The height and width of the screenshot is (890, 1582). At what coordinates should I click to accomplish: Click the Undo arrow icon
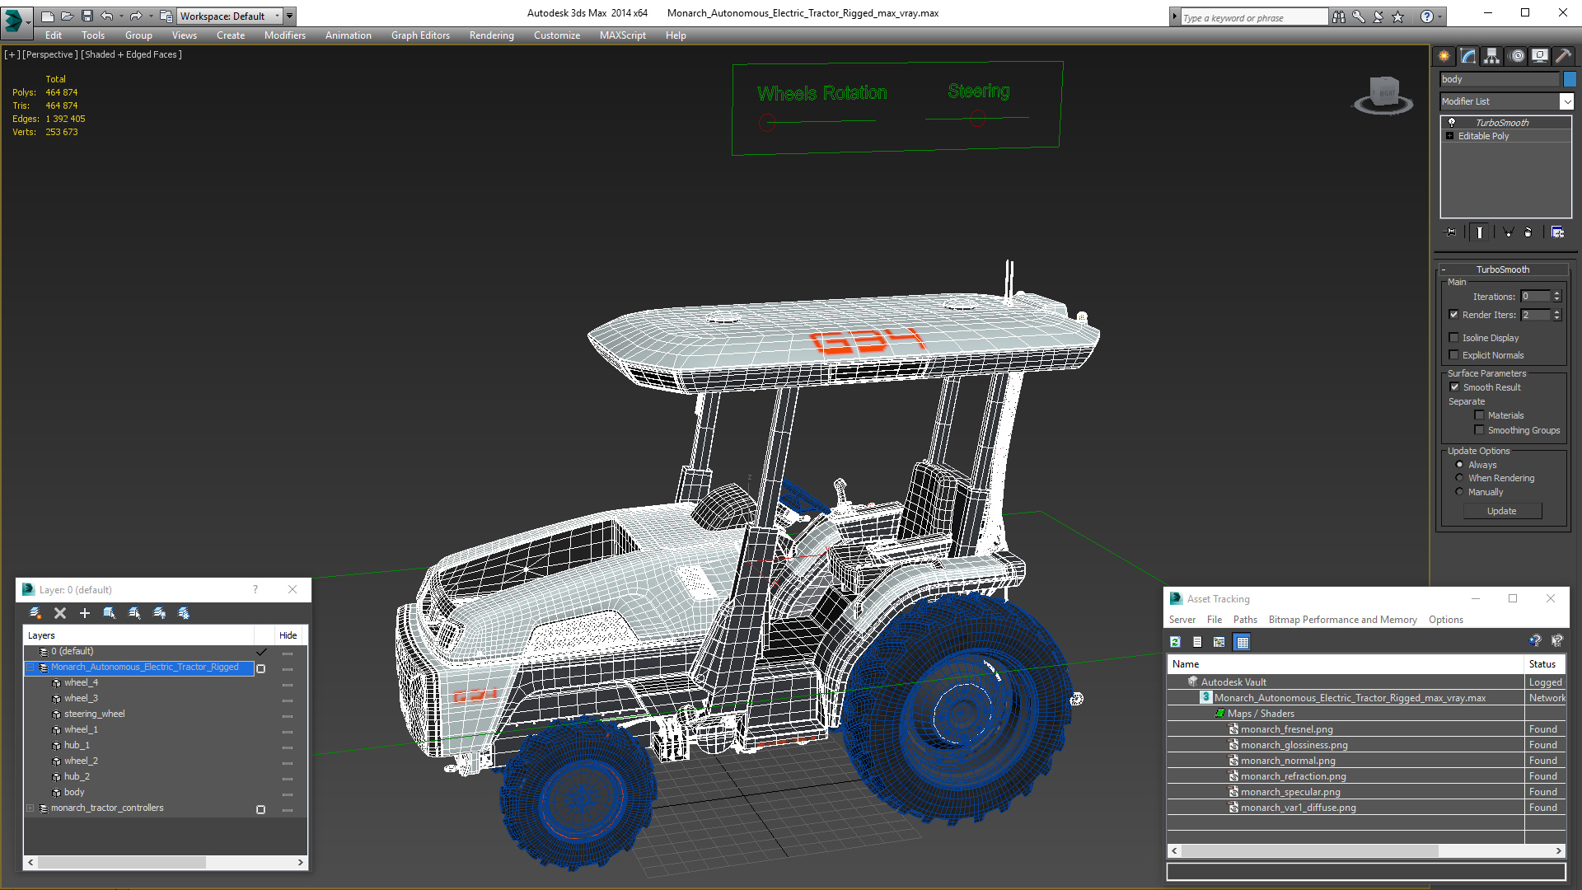[106, 16]
